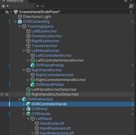Select LeftHandAnchorDetached object
The width and height of the screenshot is (136, 135).
point(54,89)
